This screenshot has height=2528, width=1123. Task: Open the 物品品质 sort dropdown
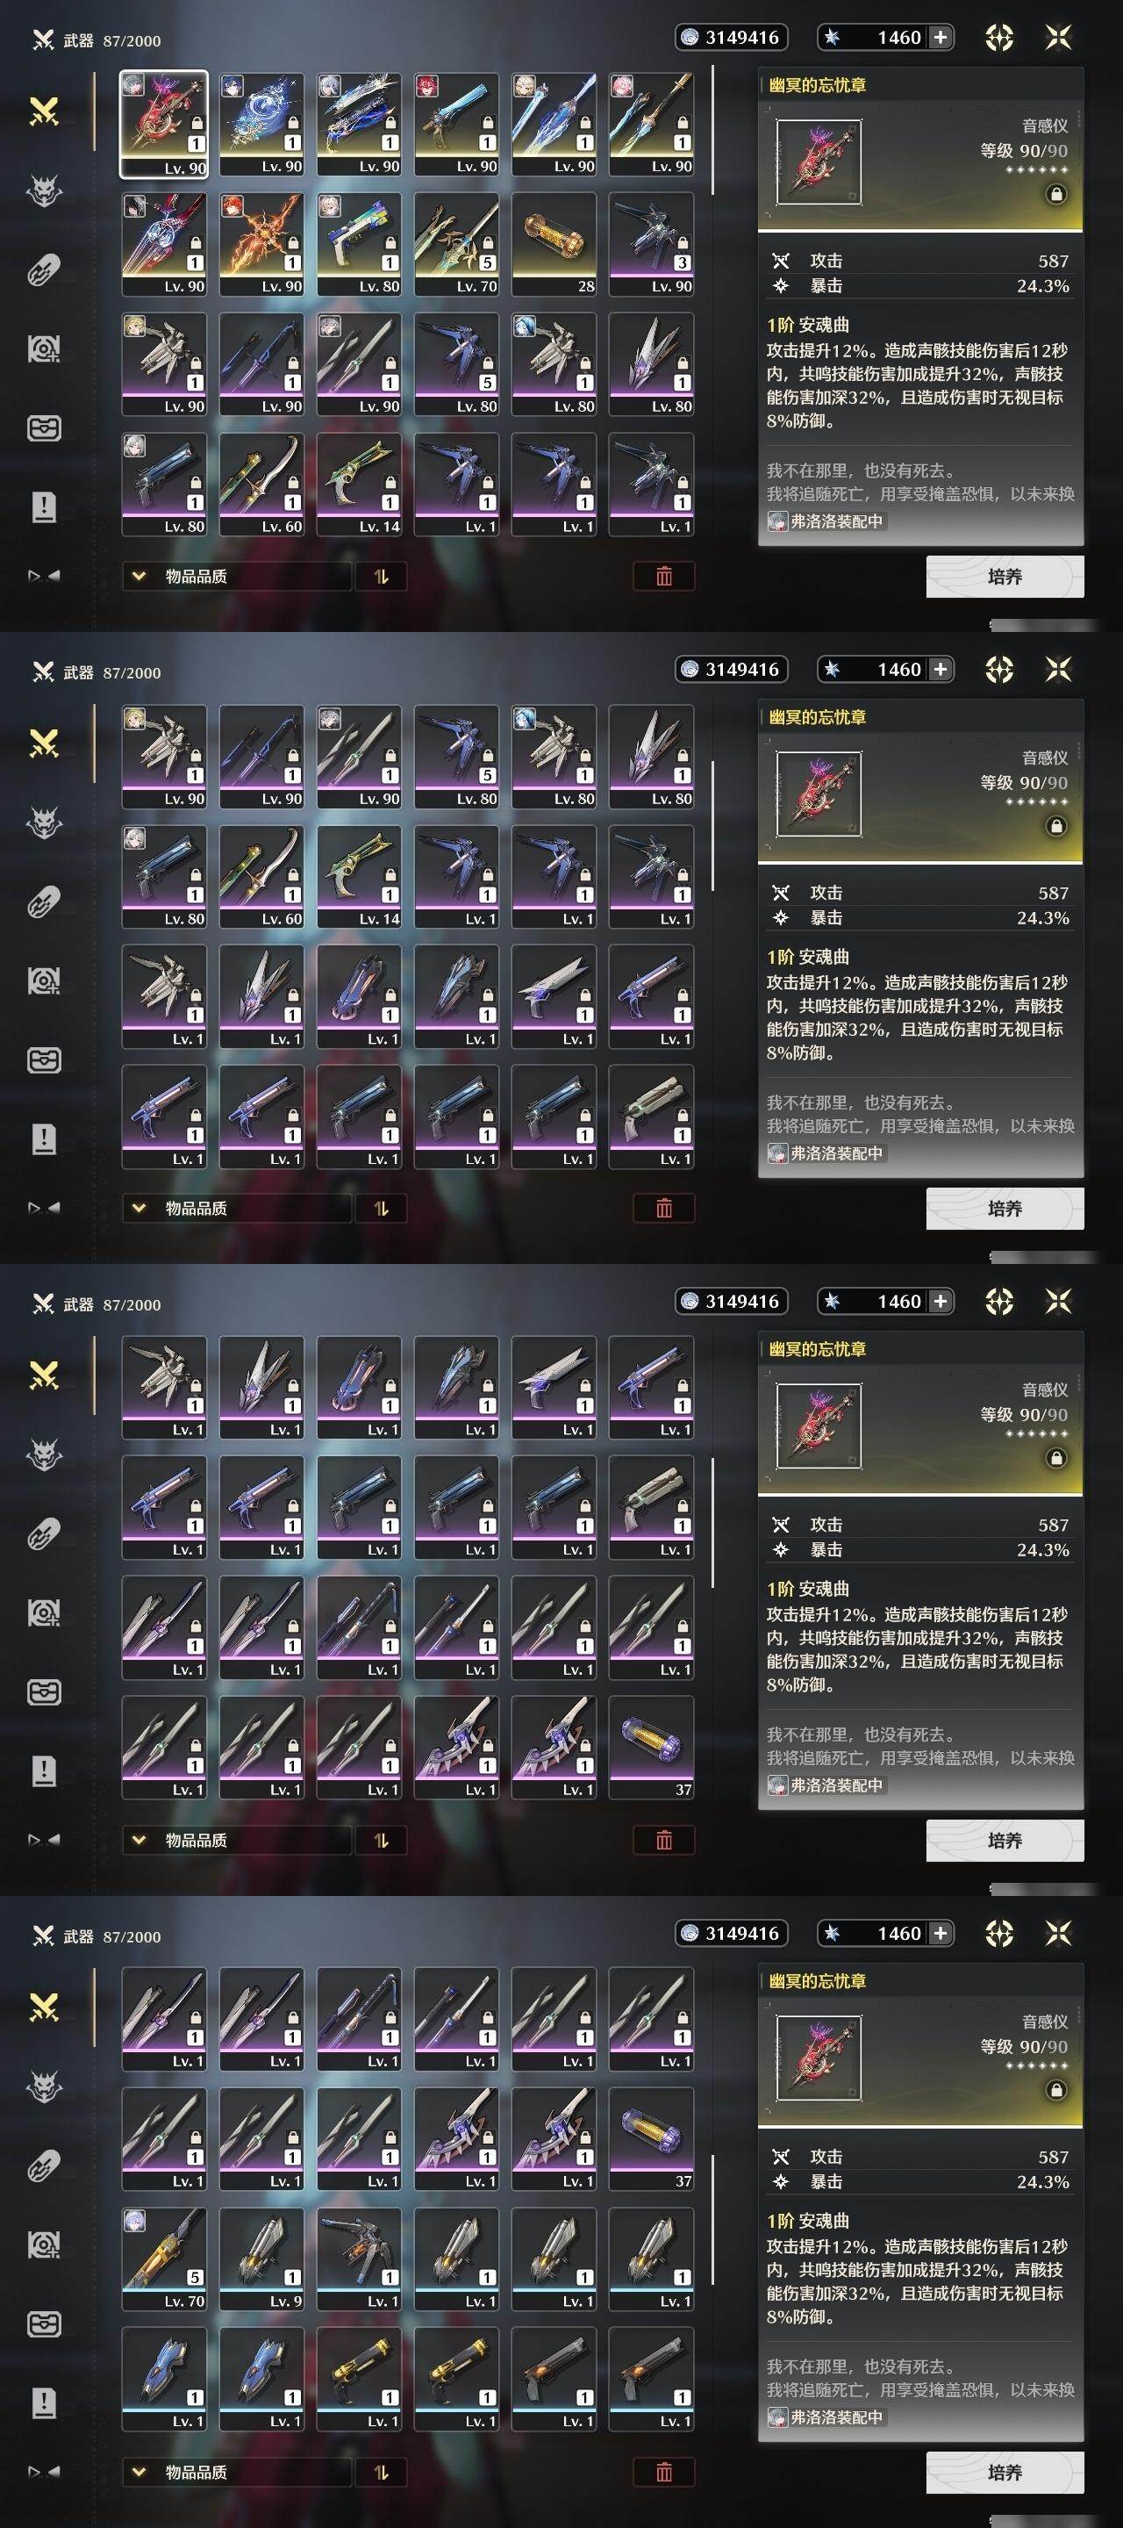236,576
